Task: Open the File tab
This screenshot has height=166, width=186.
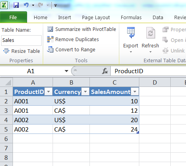Action: (x=13, y=17)
